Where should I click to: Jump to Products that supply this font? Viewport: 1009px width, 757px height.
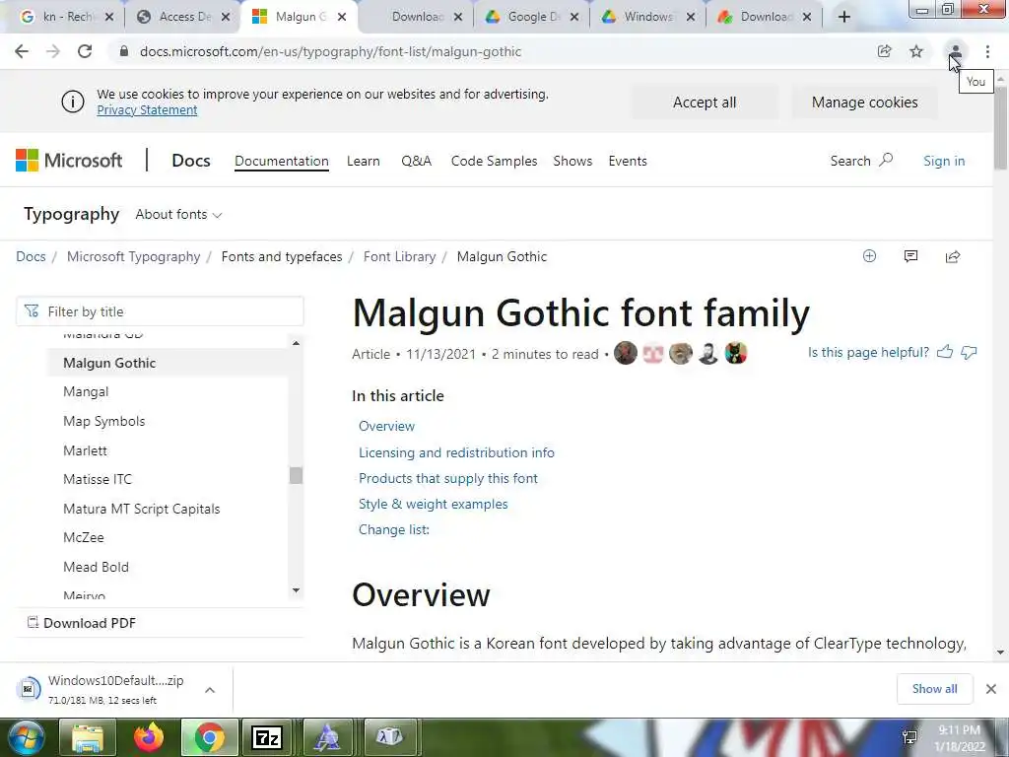[x=448, y=478]
